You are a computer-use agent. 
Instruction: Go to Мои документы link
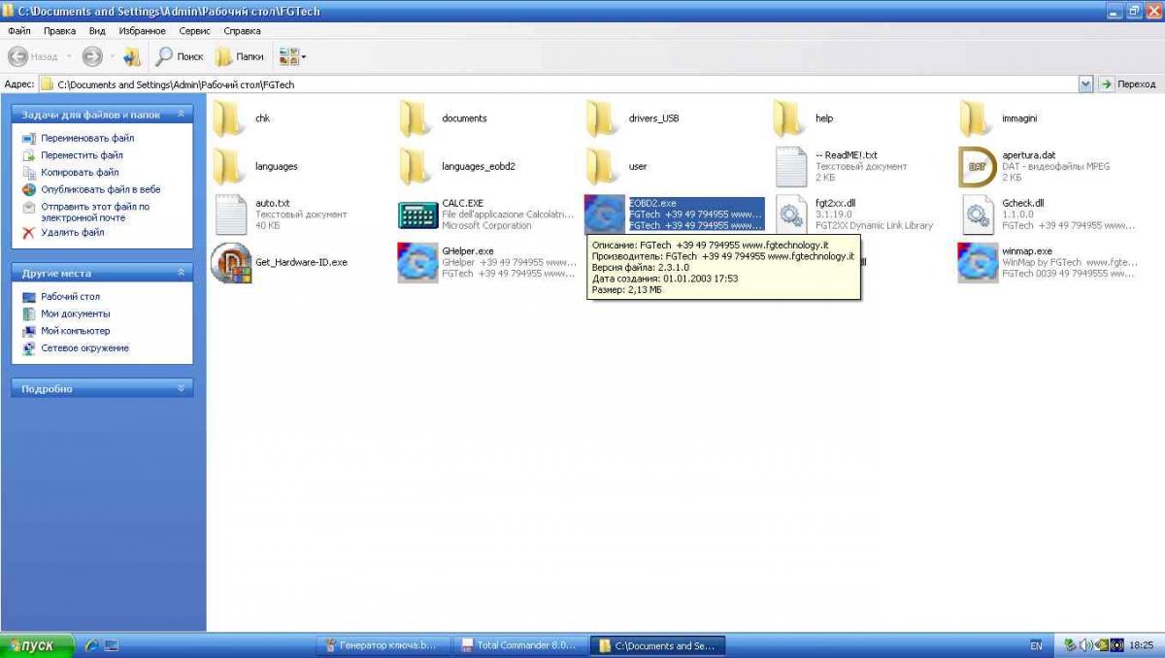pyautogui.click(x=76, y=313)
